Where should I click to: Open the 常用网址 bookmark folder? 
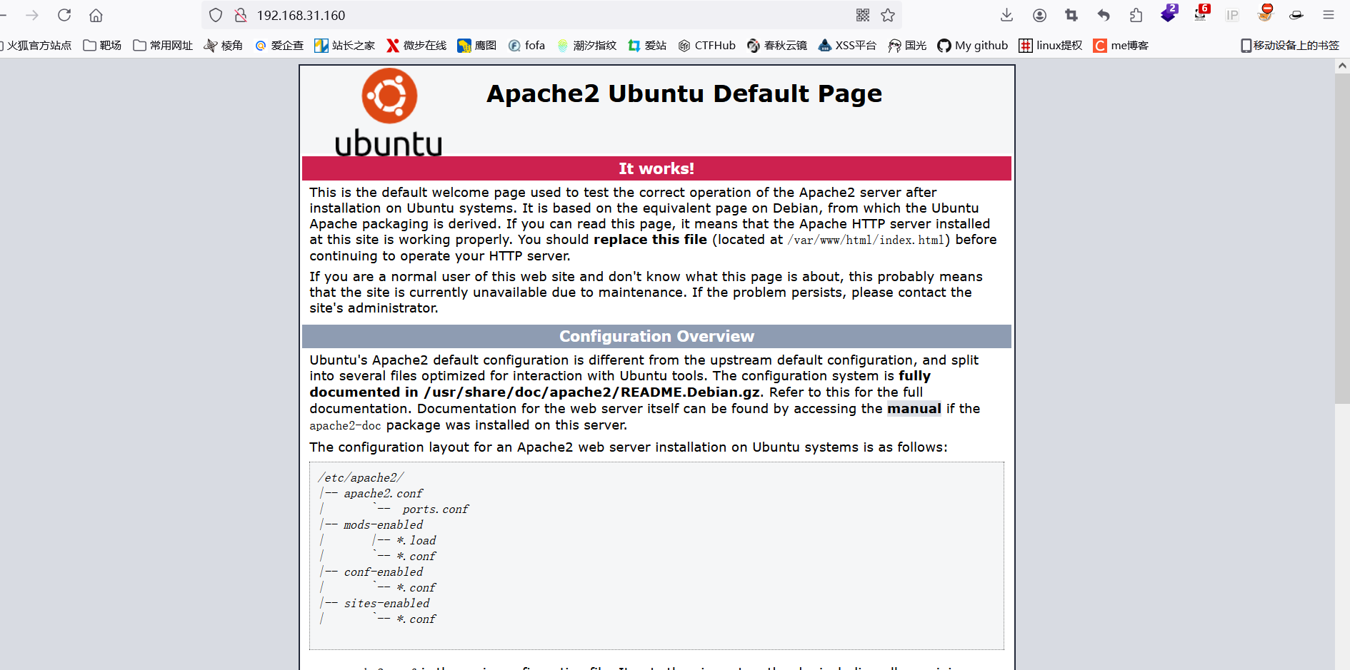[163, 46]
